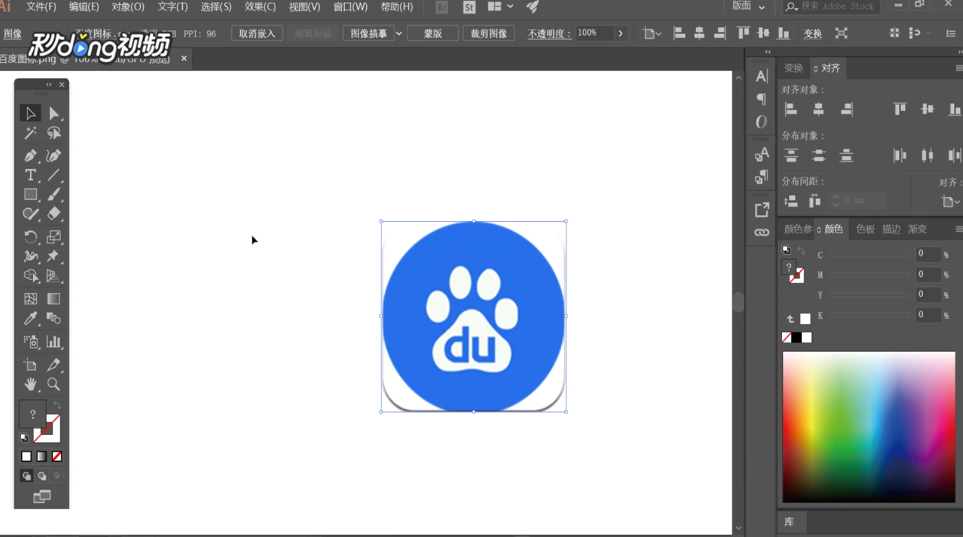Expand the 图像描摹 preset dropdown arrow
This screenshot has height=537, width=963.
pos(399,34)
